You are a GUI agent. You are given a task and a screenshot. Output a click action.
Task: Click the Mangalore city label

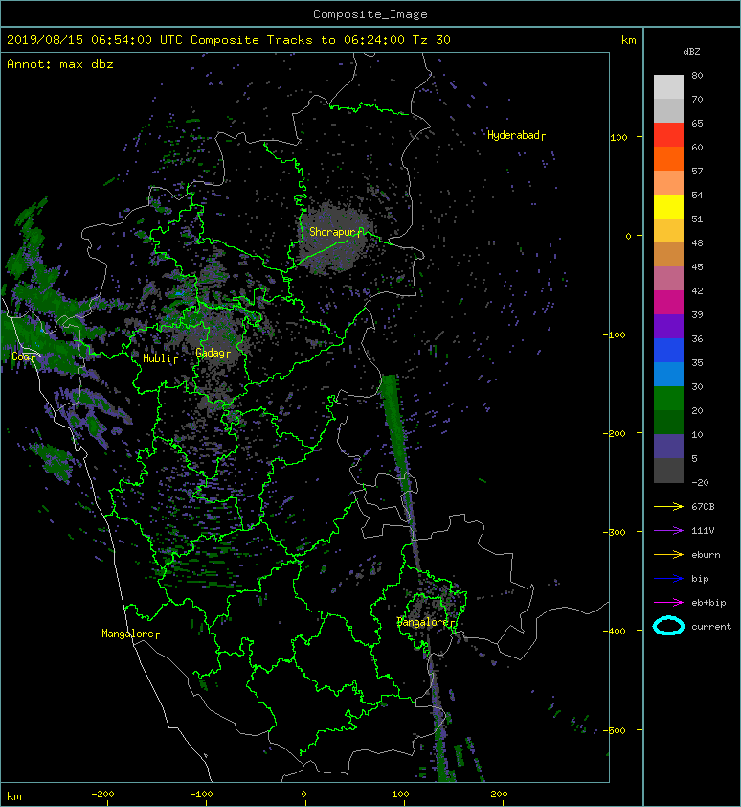tap(130, 634)
